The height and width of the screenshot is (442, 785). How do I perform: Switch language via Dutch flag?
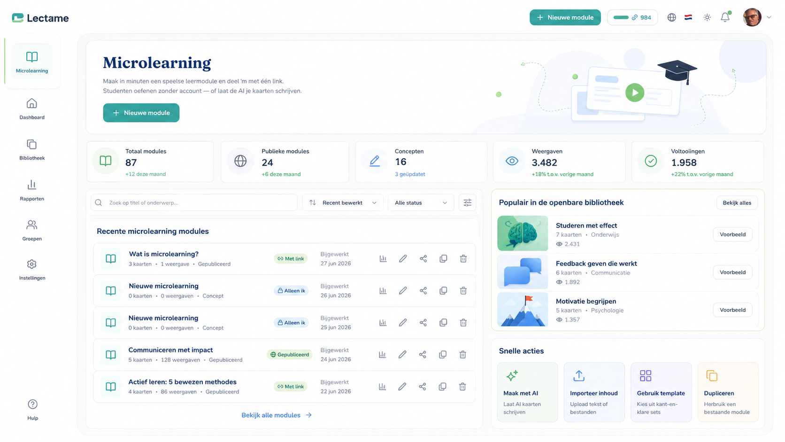(688, 17)
